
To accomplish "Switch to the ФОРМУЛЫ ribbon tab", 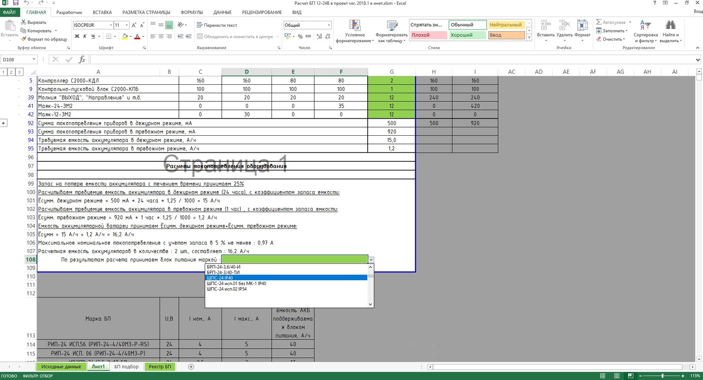I will click(x=192, y=12).
